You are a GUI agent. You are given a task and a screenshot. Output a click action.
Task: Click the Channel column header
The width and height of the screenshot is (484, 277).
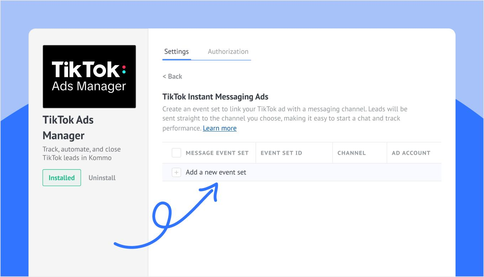click(352, 153)
